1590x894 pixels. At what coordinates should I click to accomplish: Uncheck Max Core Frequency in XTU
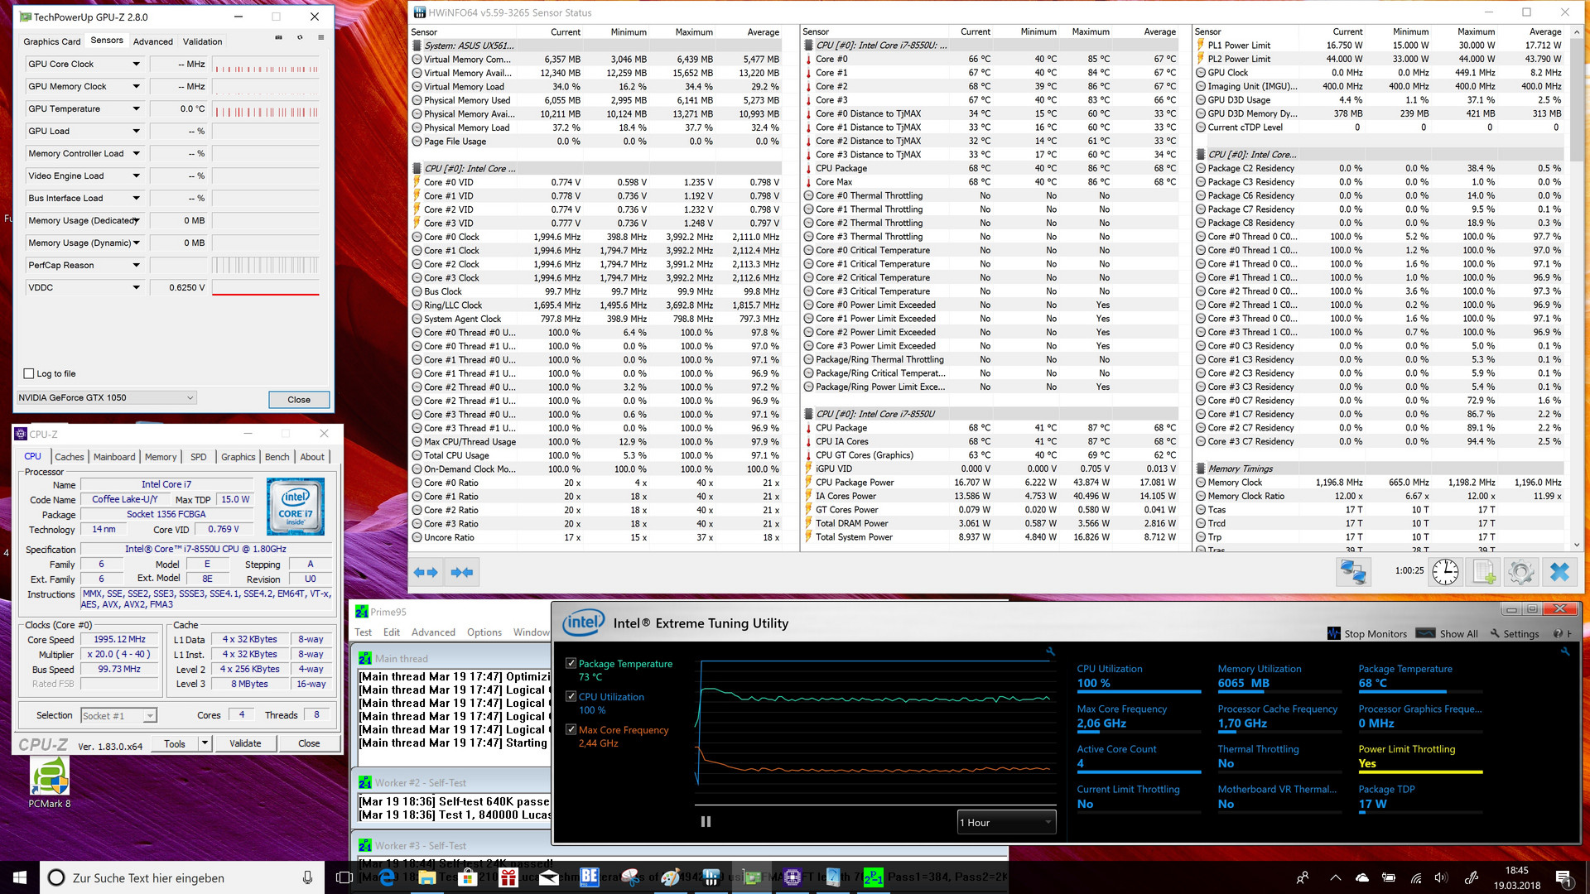[571, 730]
